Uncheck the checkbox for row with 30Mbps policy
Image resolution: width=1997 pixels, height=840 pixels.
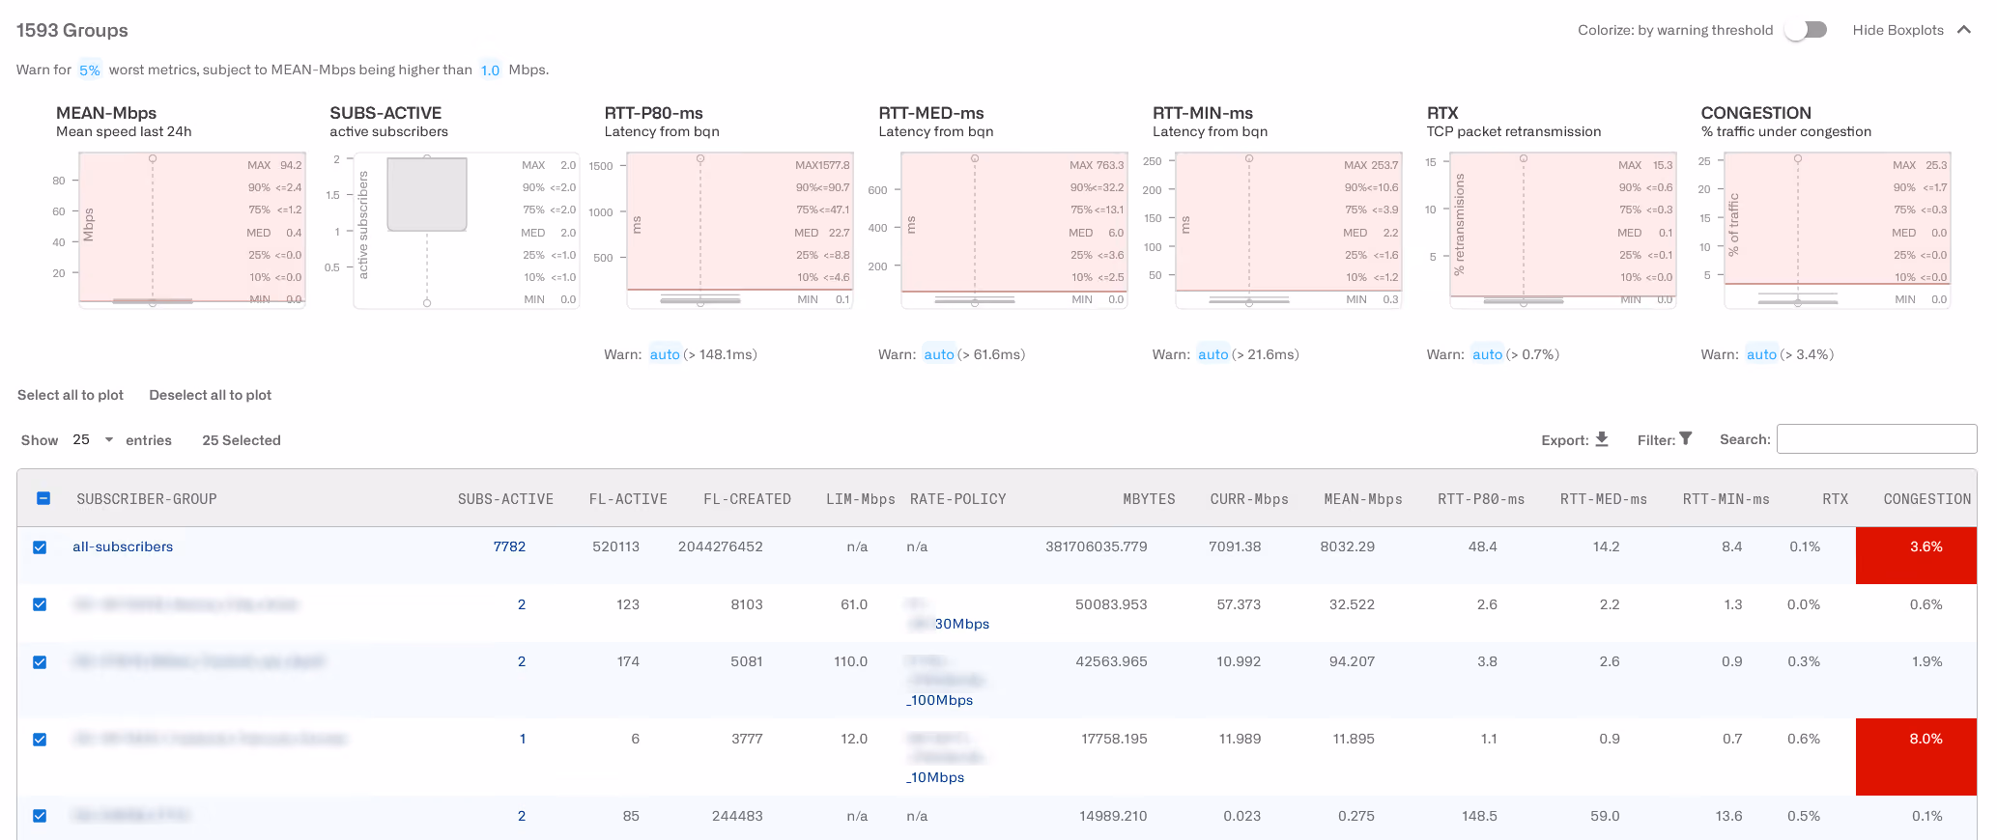(40, 604)
